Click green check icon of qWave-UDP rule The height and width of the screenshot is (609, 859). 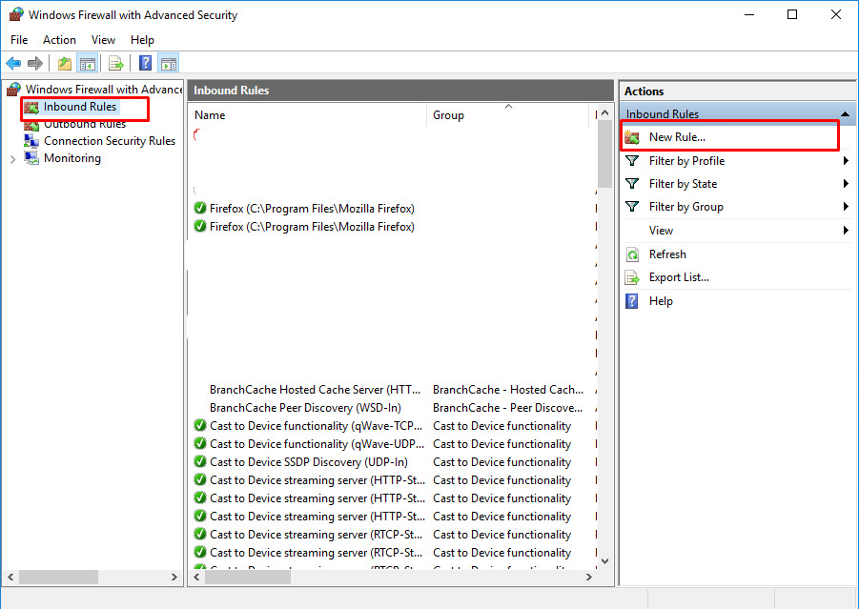point(200,443)
